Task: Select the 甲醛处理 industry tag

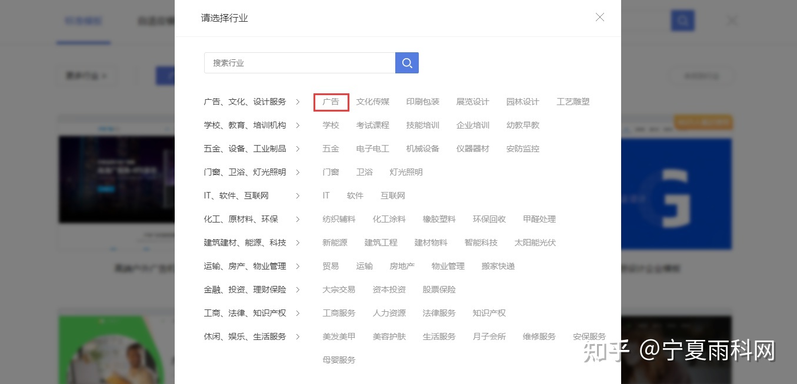Action: pyautogui.click(x=539, y=218)
